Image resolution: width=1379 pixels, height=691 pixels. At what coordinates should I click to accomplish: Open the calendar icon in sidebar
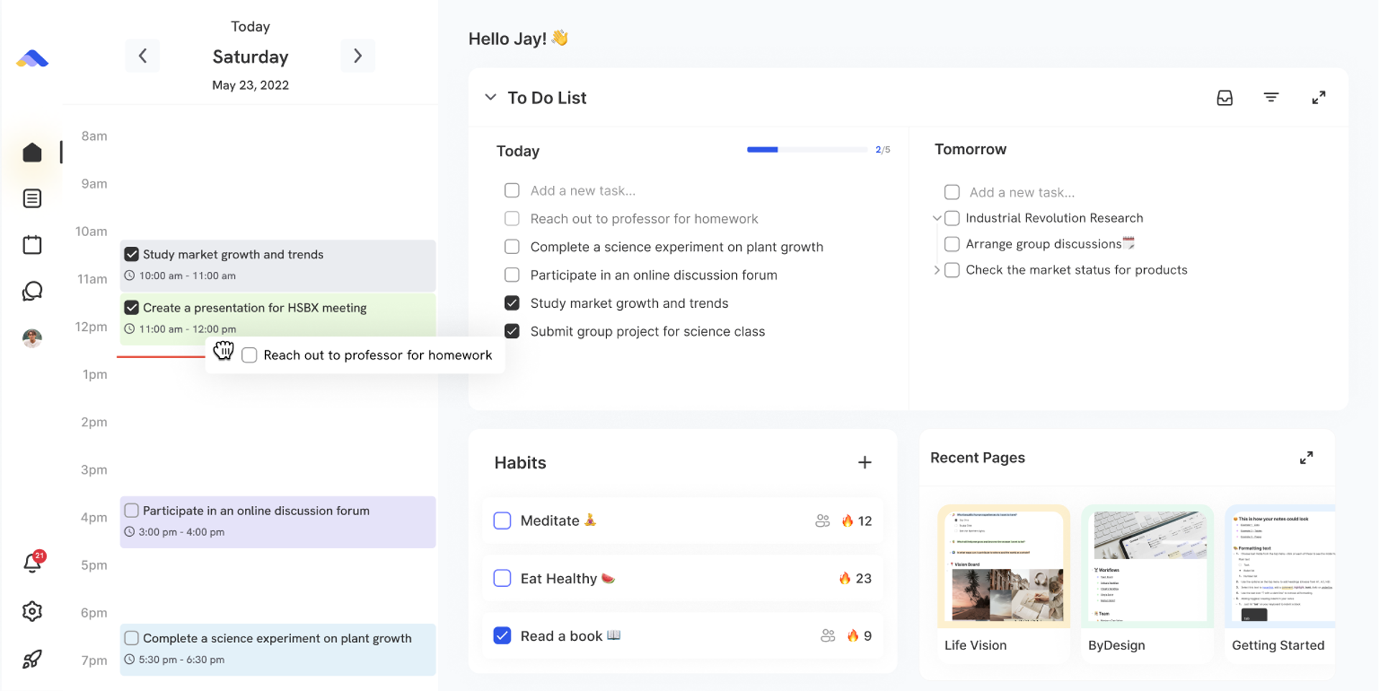[32, 245]
